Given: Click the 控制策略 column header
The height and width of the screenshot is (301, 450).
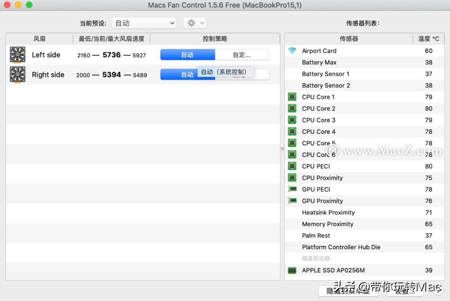Looking at the screenshot, I should coord(215,39).
